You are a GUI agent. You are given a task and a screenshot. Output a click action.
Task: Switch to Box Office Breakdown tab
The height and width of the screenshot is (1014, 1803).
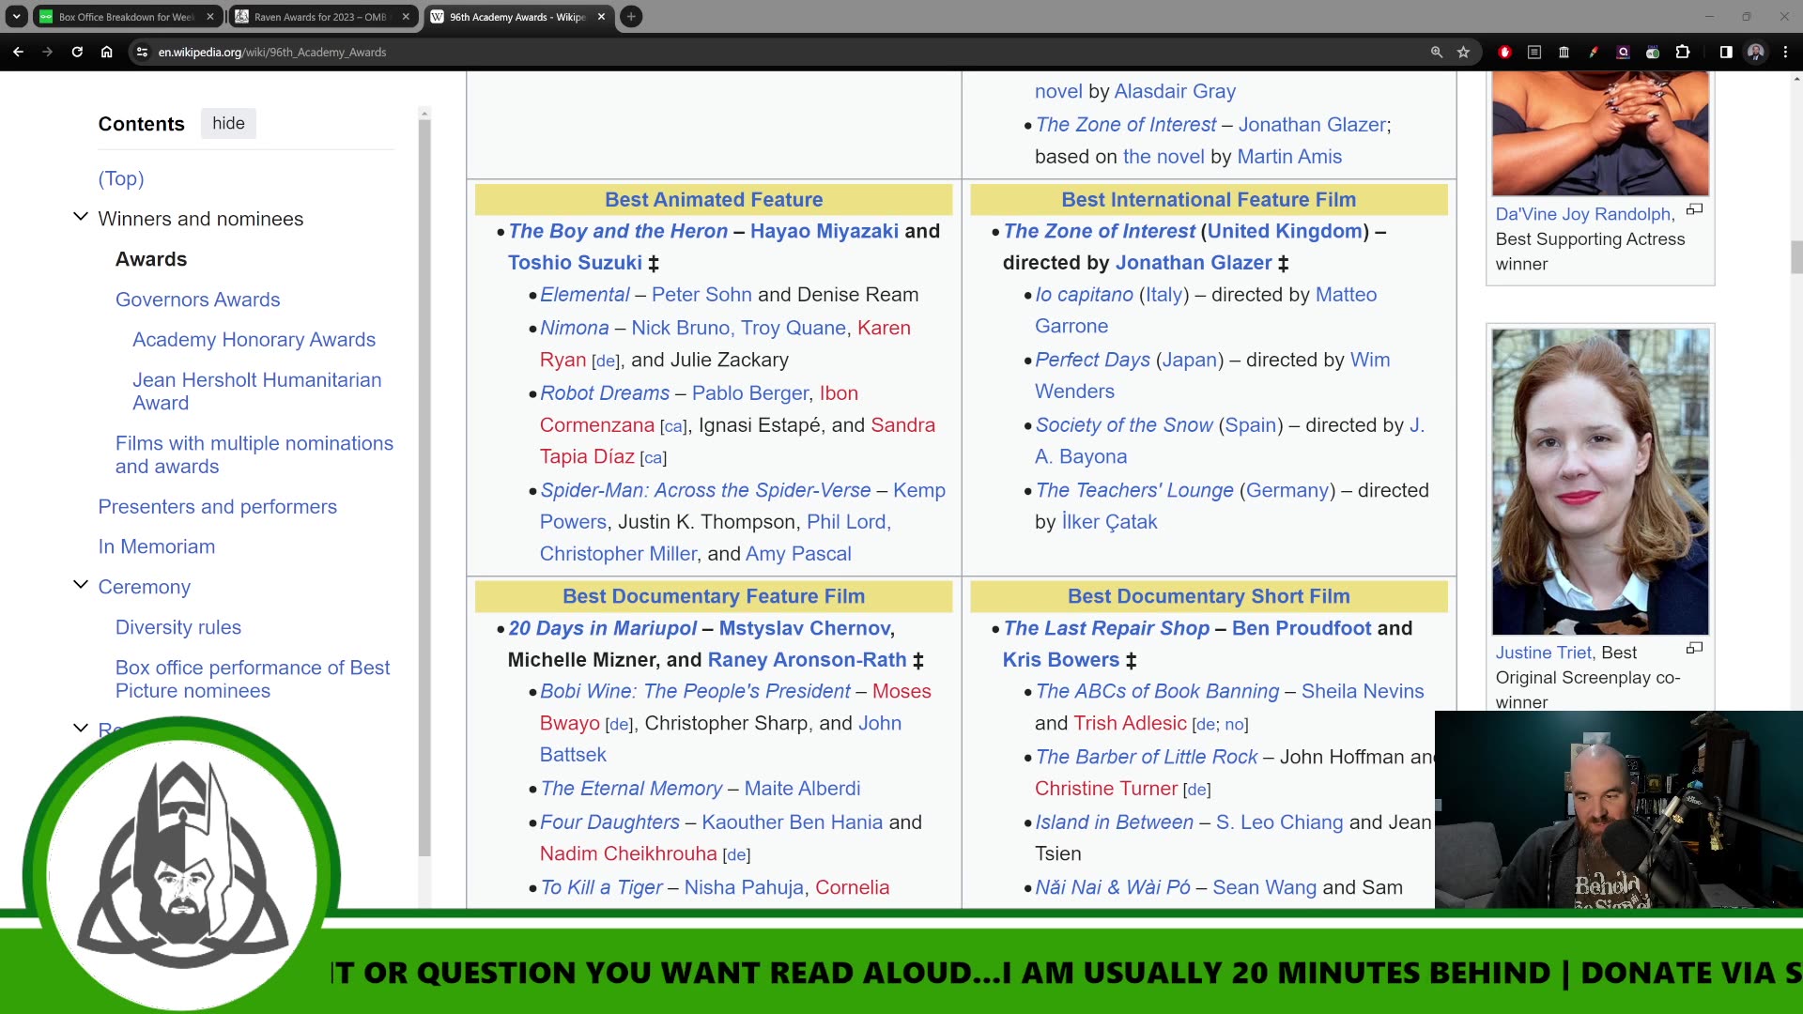(126, 17)
